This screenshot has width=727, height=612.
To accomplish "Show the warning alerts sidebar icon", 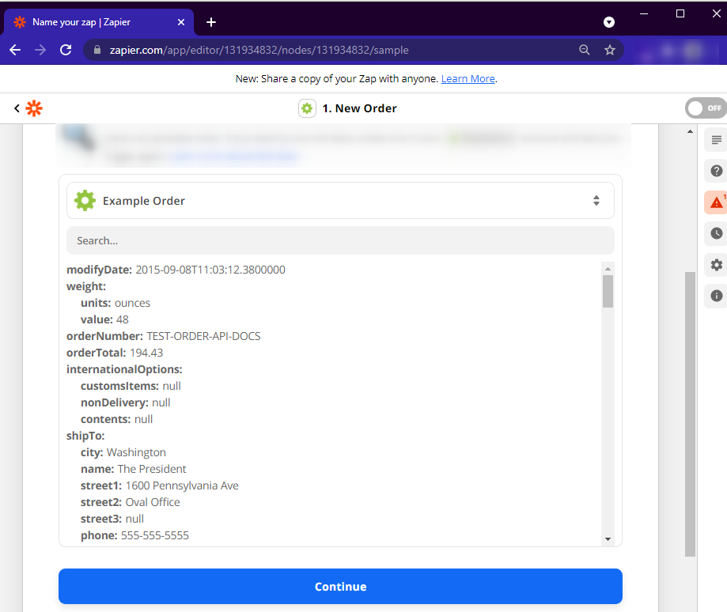I will pyautogui.click(x=717, y=202).
